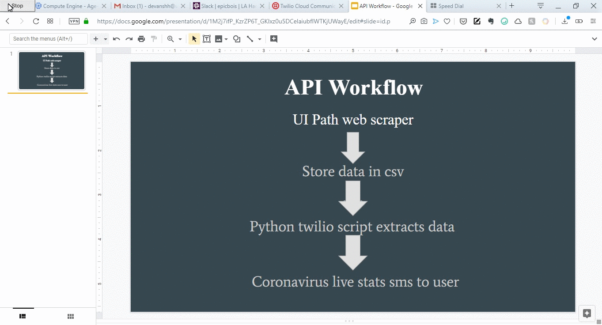
Task: Redo the last undone action
Action: click(129, 39)
